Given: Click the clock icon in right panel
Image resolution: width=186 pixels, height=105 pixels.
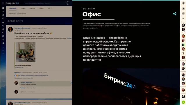Looking at the screenshot, I should click(183, 13).
